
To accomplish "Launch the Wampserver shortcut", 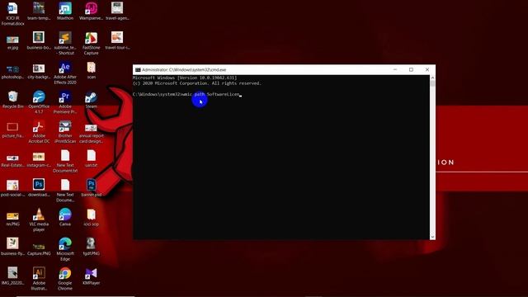I will (x=92, y=8).
